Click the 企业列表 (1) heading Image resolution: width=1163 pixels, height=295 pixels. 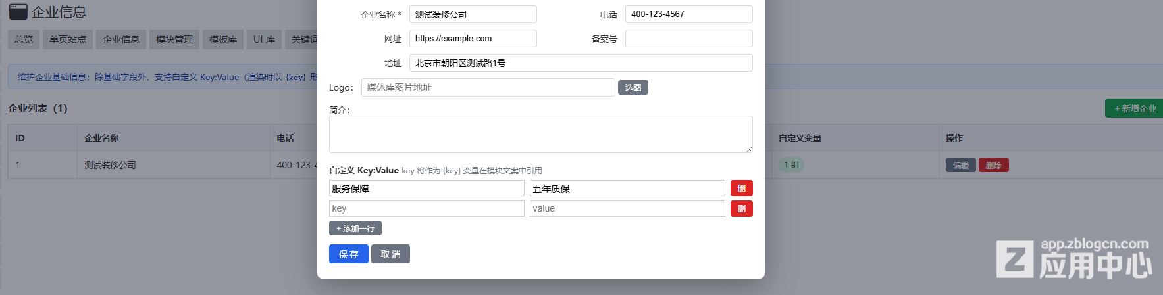tap(38, 108)
